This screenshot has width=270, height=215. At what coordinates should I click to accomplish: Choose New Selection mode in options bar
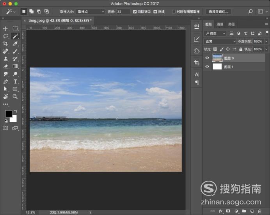pyautogui.click(x=24, y=12)
